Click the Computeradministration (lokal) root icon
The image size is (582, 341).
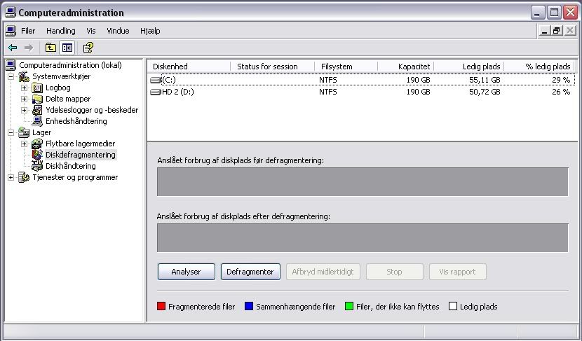pos(11,65)
